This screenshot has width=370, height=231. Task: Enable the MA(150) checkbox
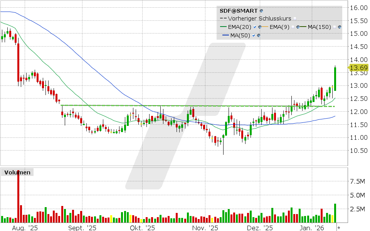(x=334, y=27)
